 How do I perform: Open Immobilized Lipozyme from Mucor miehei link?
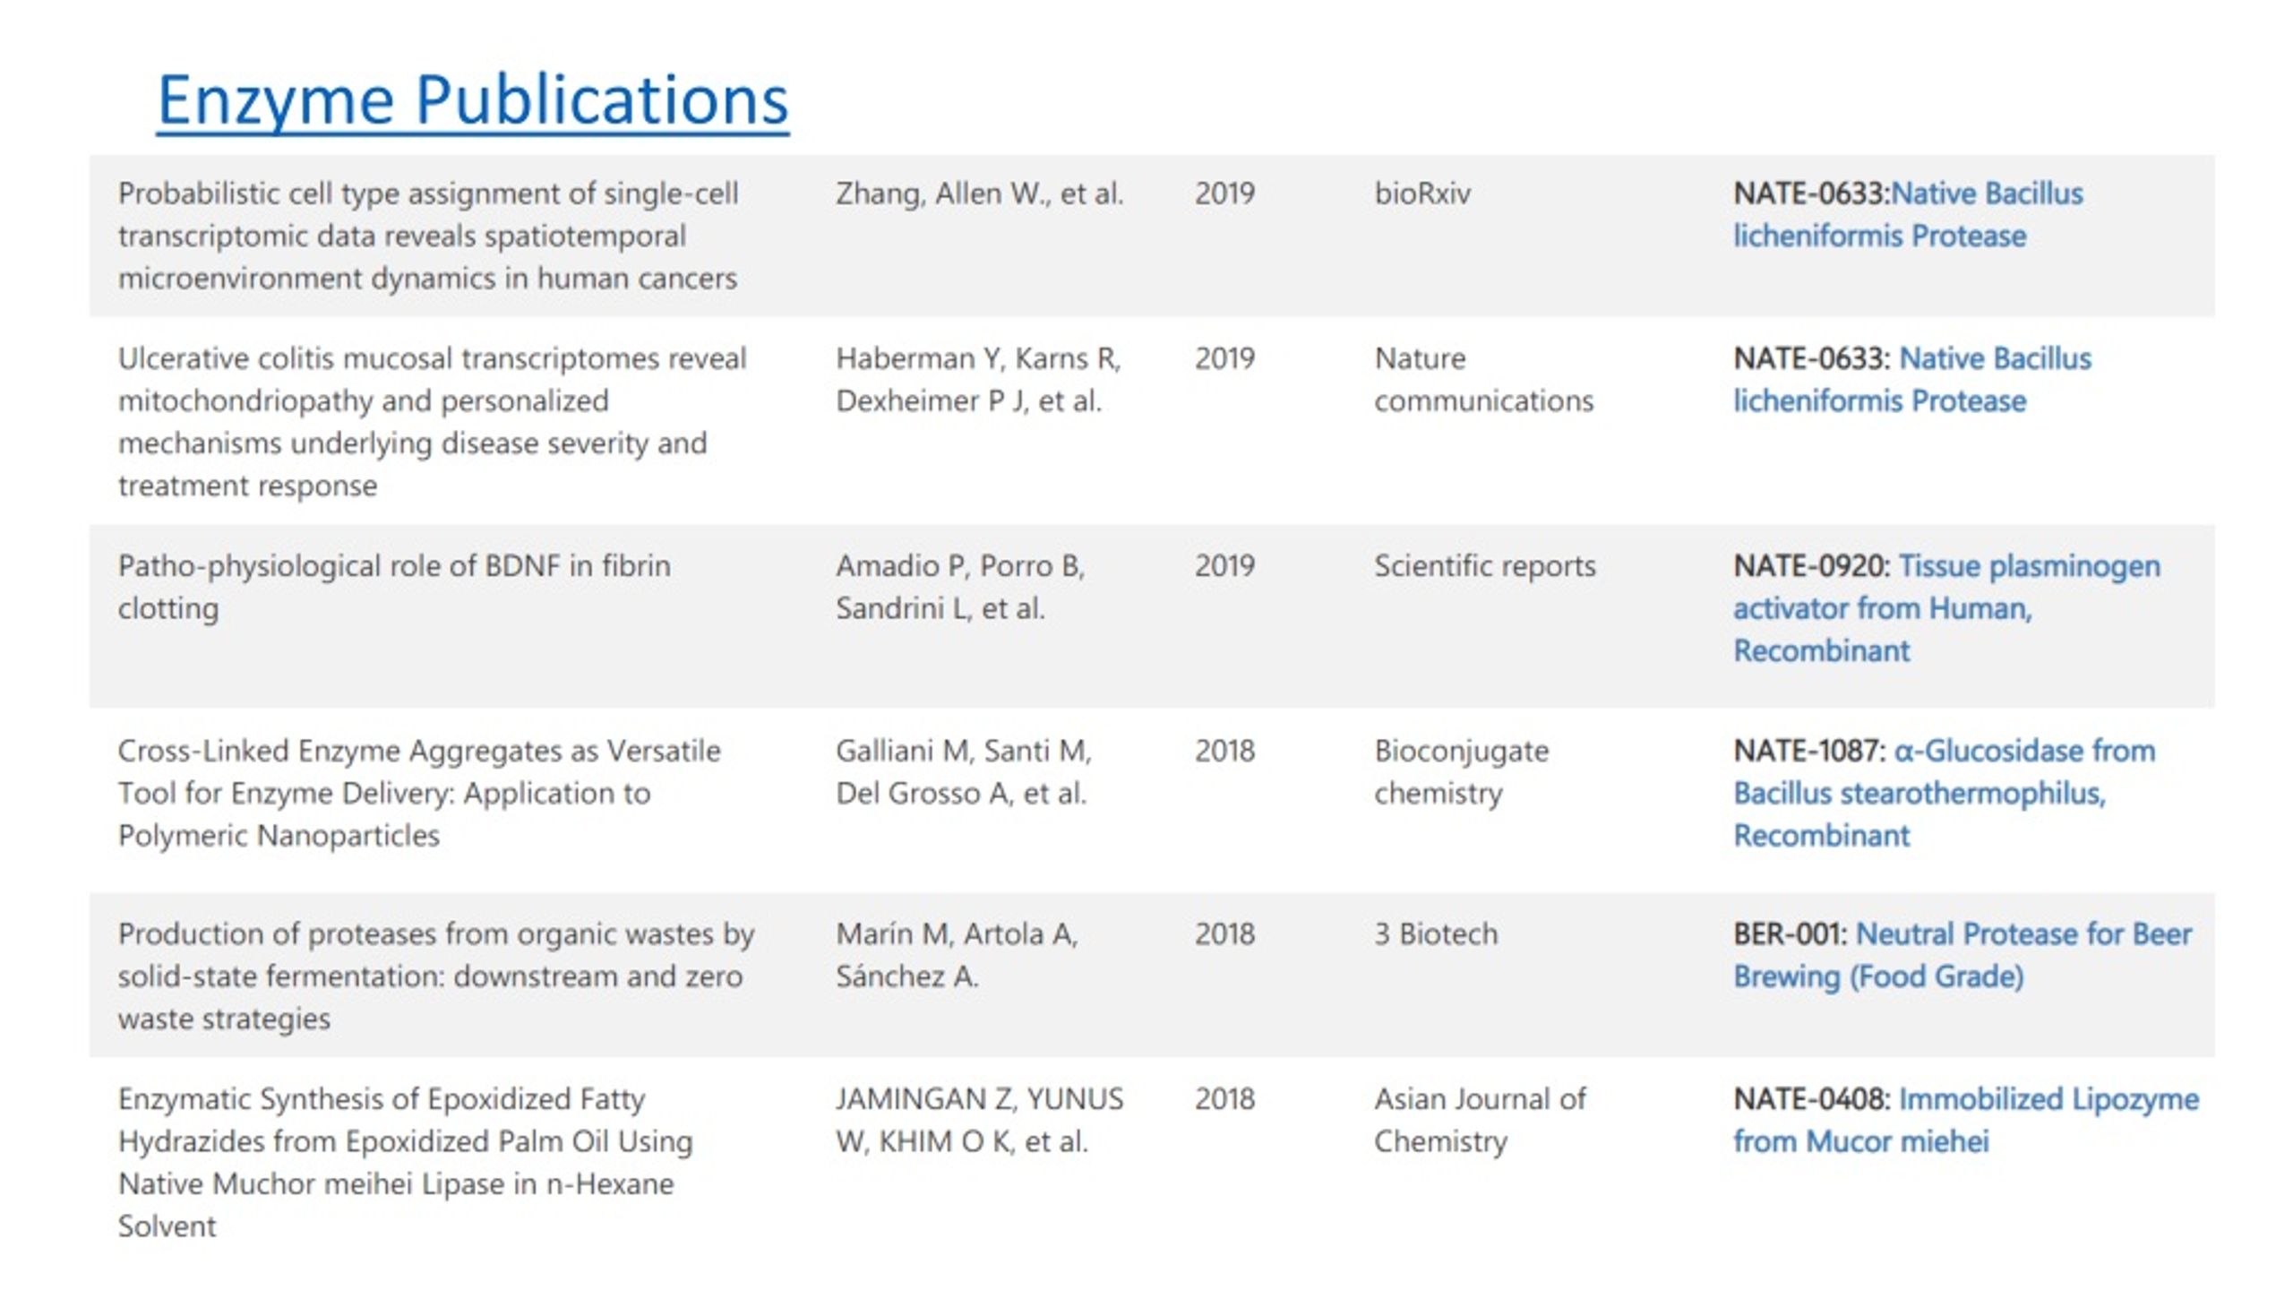pyautogui.click(x=1966, y=1120)
